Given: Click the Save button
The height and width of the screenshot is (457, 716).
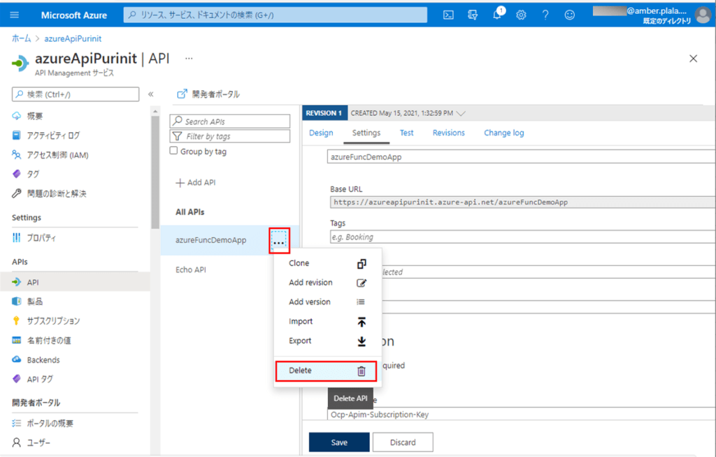Looking at the screenshot, I should pyautogui.click(x=338, y=442).
